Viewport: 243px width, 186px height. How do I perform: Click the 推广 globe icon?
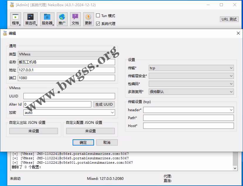pyautogui.click(x=62, y=19)
